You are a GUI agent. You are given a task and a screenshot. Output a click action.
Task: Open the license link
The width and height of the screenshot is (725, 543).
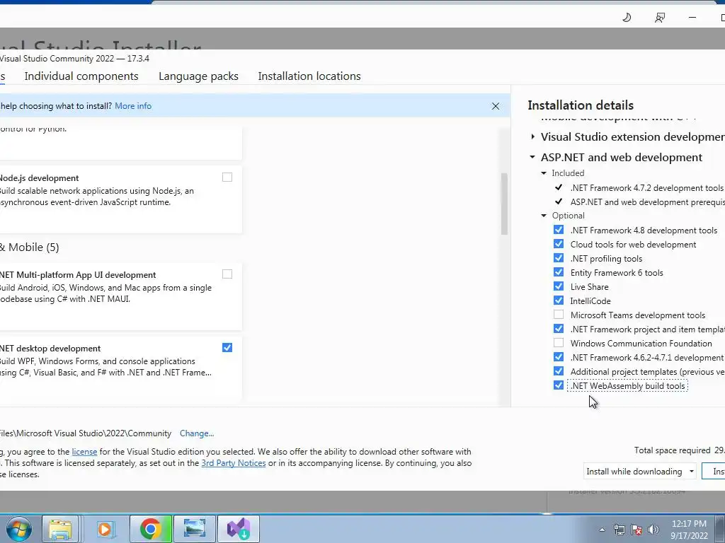[84, 452]
